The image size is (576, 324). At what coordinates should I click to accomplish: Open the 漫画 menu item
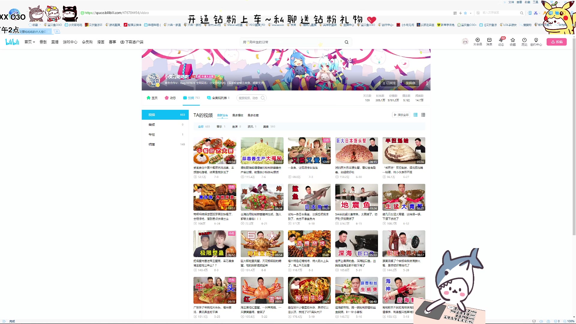[101, 42]
